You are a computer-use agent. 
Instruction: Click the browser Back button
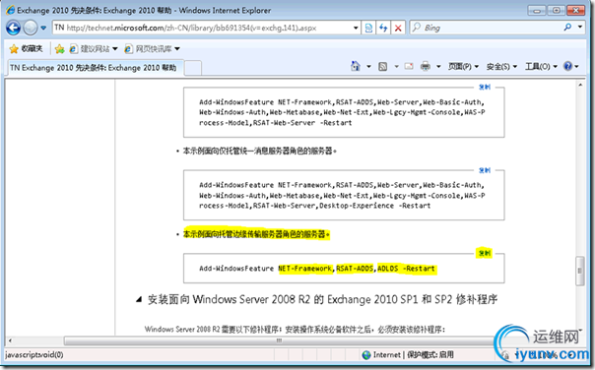[13, 28]
